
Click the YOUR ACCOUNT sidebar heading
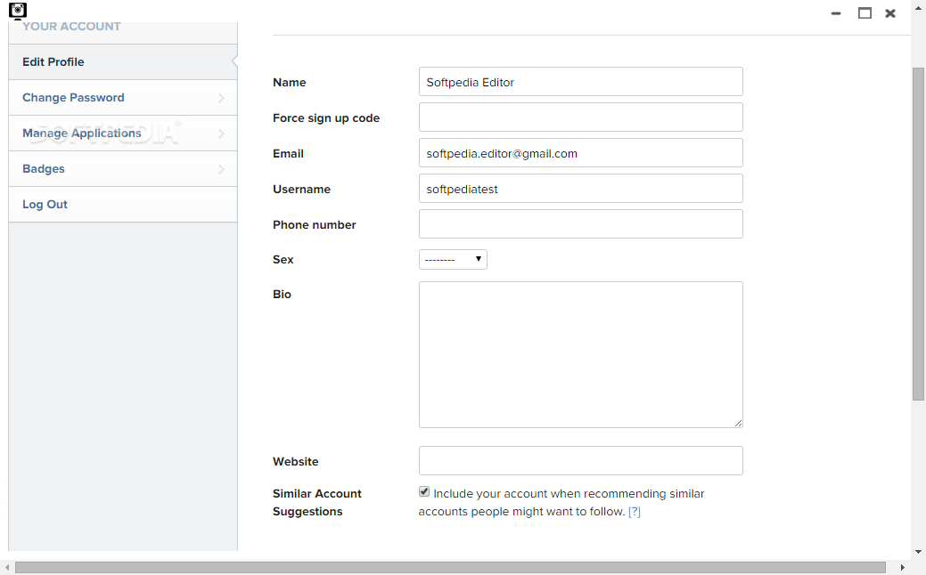click(x=71, y=27)
